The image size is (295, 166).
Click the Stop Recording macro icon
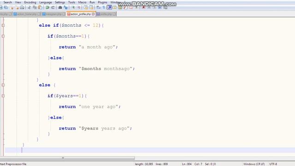(149, 7)
